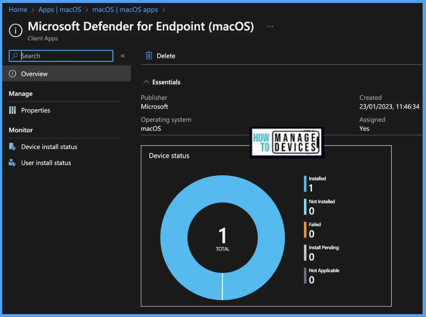426x317 pixels.
Task: Open the Overview menu item
Action: point(67,73)
